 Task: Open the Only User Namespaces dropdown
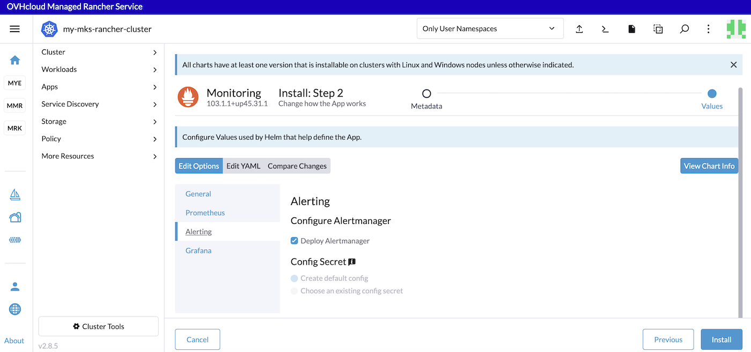pyautogui.click(x=489, y=28)
